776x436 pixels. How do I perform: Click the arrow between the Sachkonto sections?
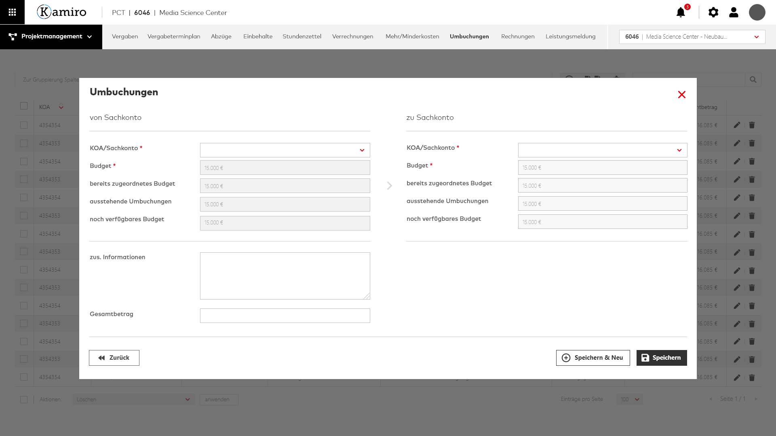[x=389, y=186]
